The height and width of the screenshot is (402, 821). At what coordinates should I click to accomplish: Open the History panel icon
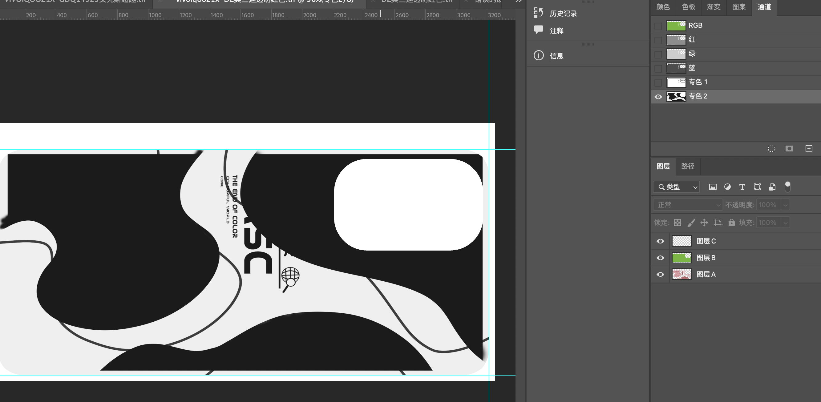click(538, 13)
